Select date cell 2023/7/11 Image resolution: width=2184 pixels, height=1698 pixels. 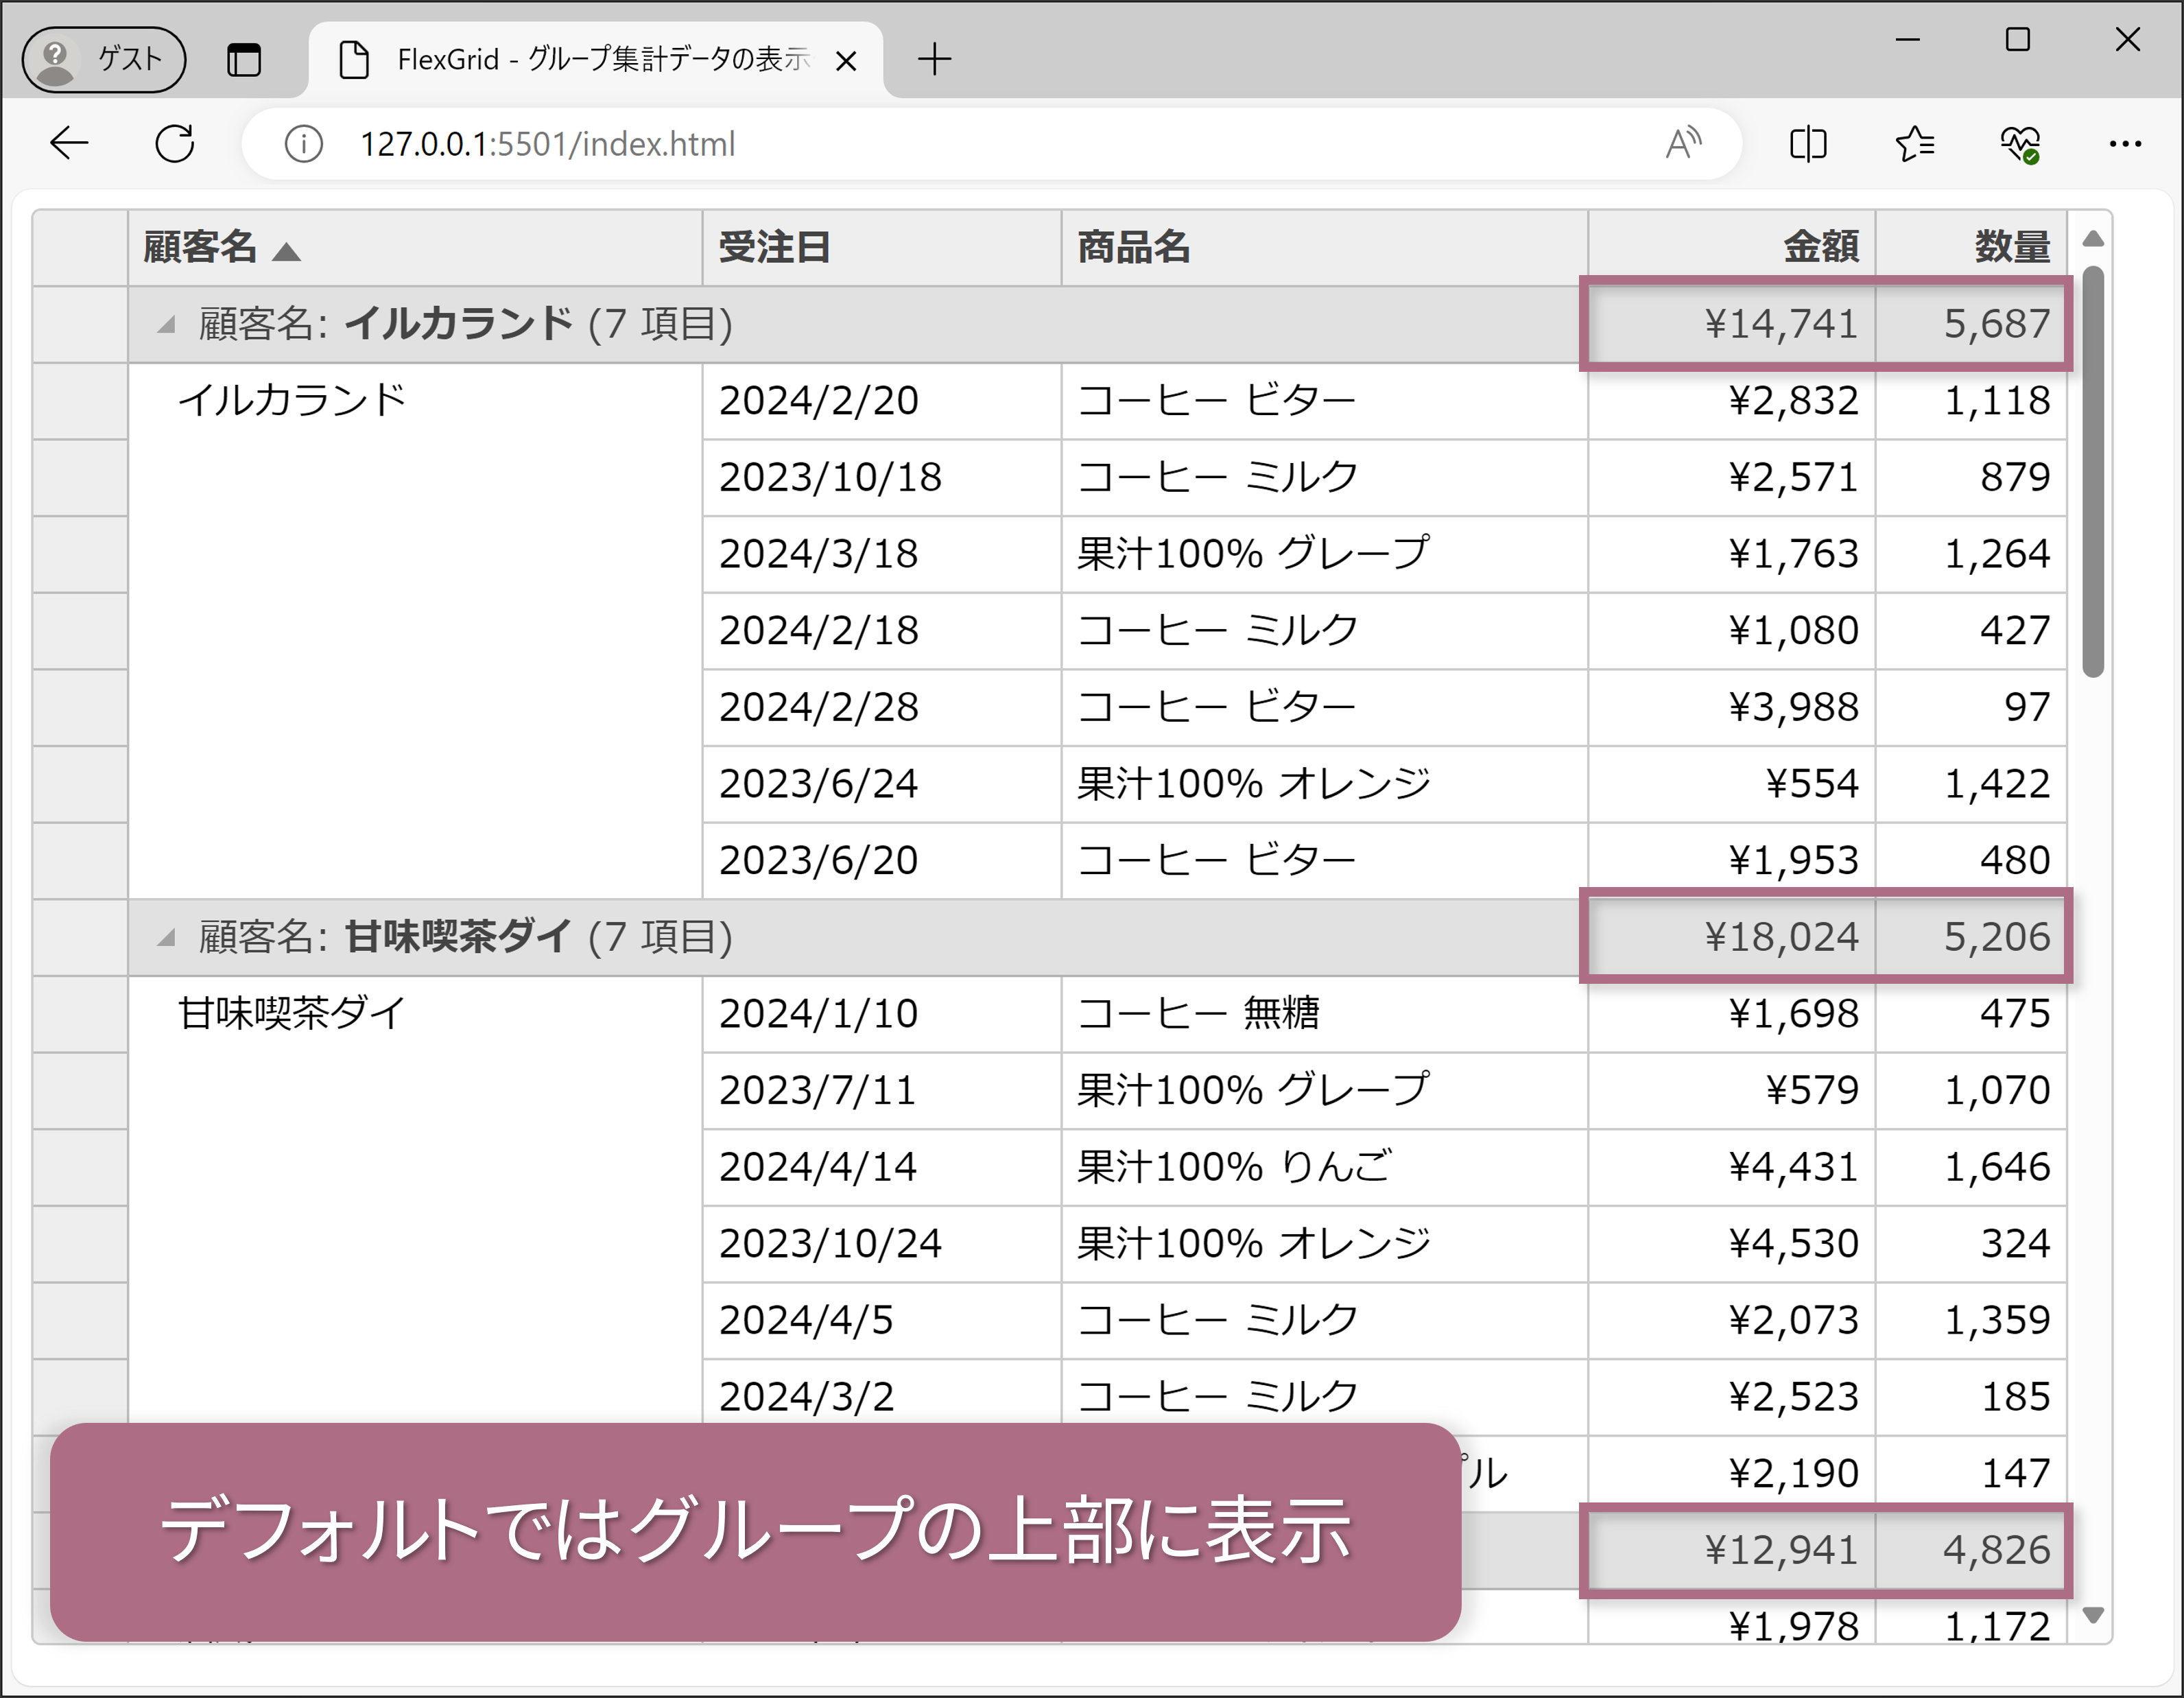pyautogui.click(x=882, y=1091)
